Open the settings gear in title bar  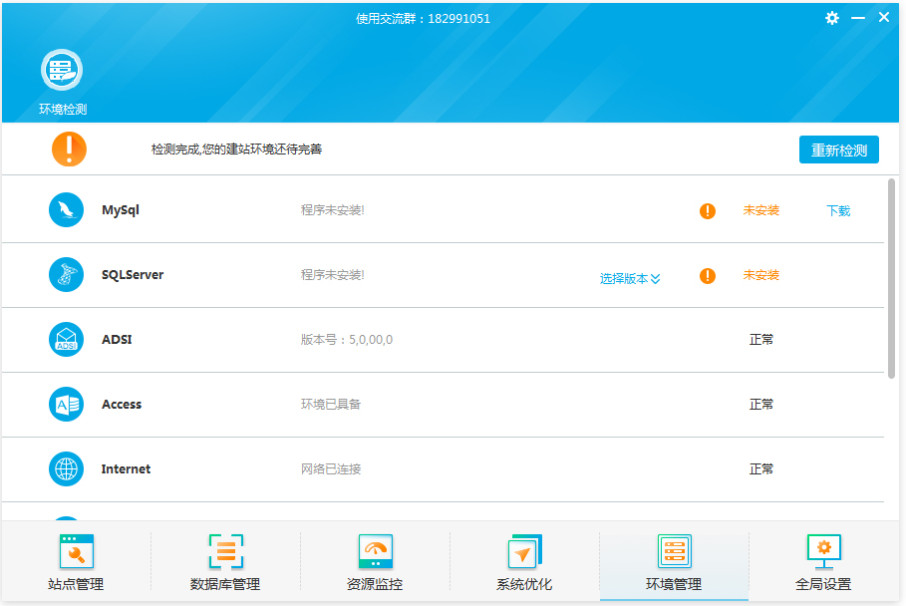832,17
